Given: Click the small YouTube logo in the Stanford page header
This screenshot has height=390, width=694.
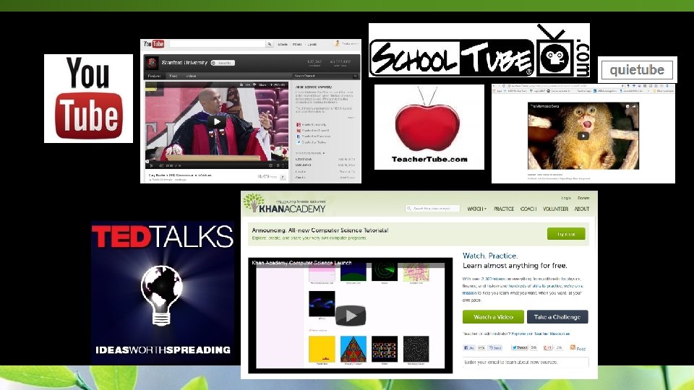Looking at the screenshot, I should click(153, 44).
